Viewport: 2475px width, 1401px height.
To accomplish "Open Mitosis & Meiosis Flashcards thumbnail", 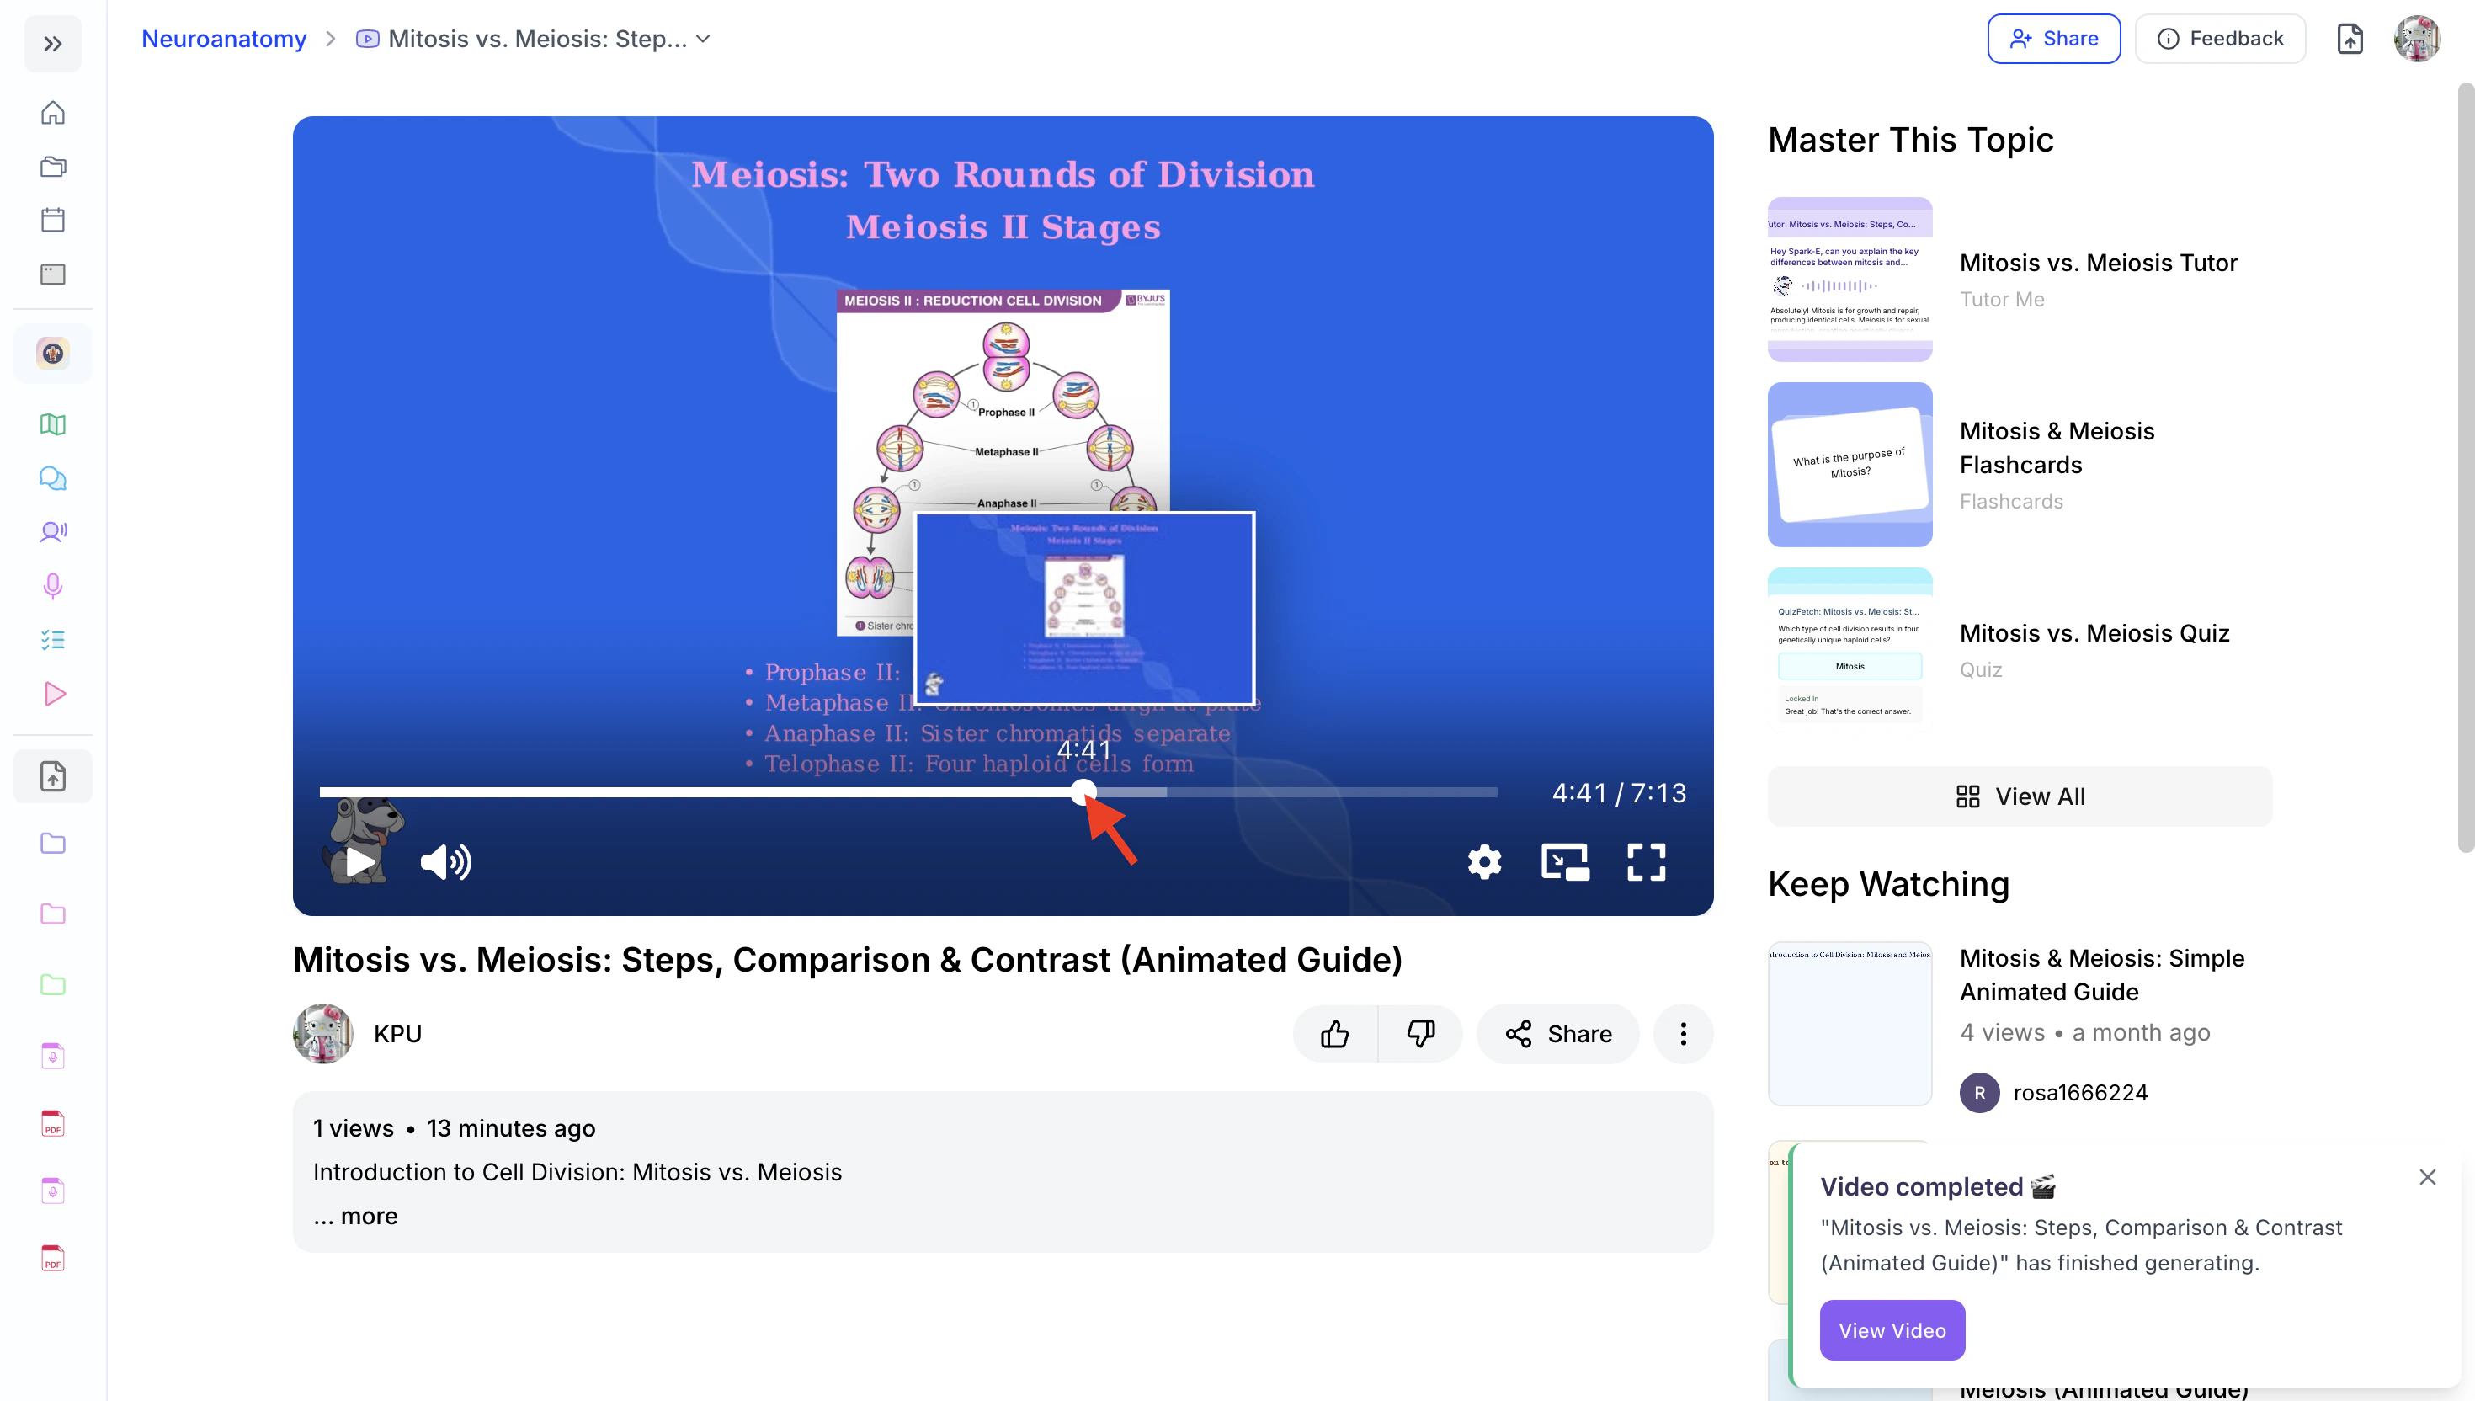I will [1850, 465].
